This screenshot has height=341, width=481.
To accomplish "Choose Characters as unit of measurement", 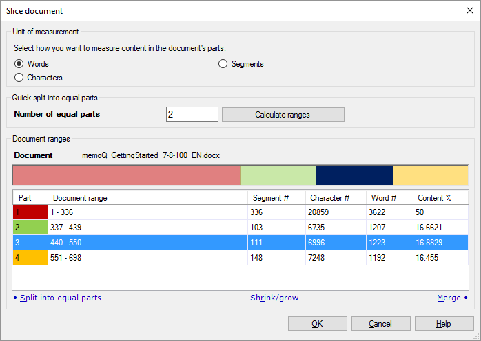I will [19, 78].
